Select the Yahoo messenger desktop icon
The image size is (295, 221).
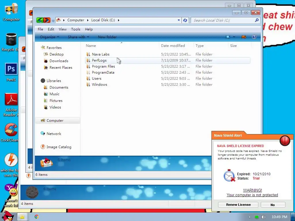pos(11,195)
